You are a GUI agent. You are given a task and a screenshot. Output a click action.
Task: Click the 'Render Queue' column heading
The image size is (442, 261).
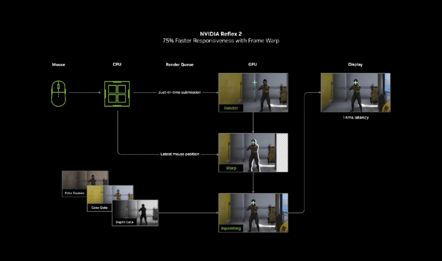click(180, 65)
